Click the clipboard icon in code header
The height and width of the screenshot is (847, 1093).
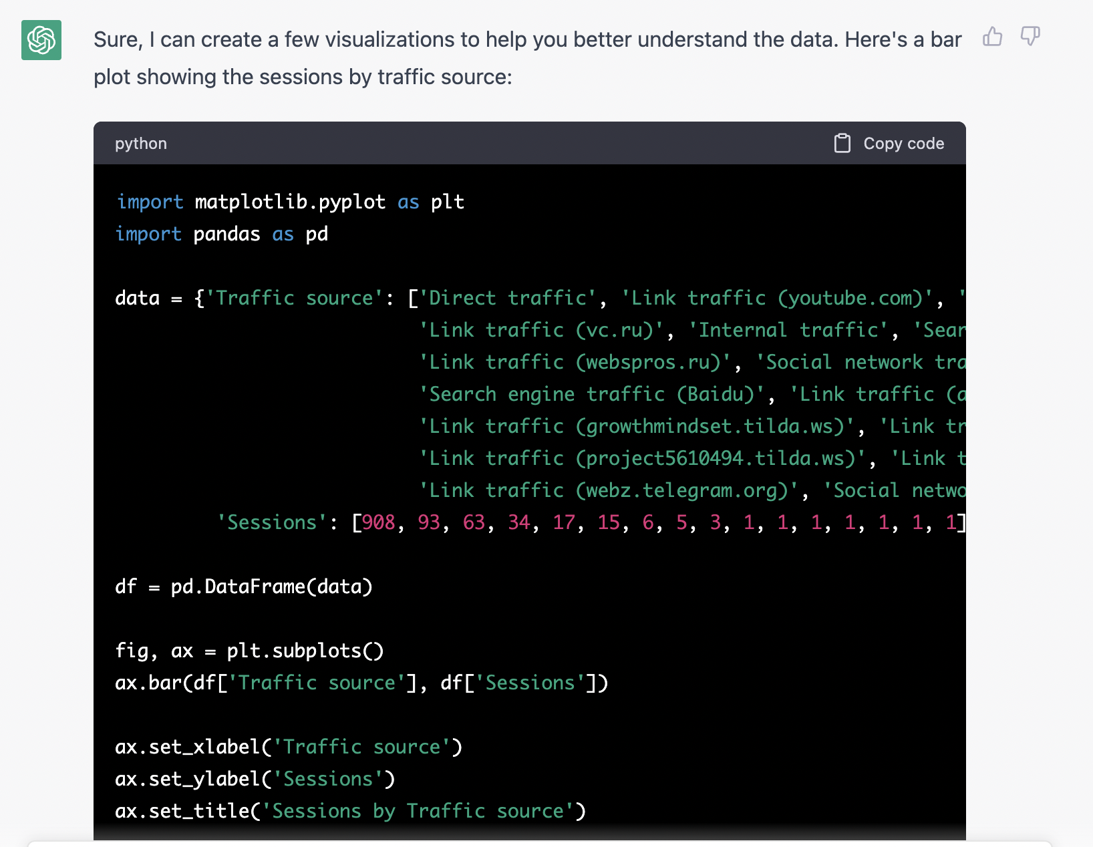click(x=842, y=143)
